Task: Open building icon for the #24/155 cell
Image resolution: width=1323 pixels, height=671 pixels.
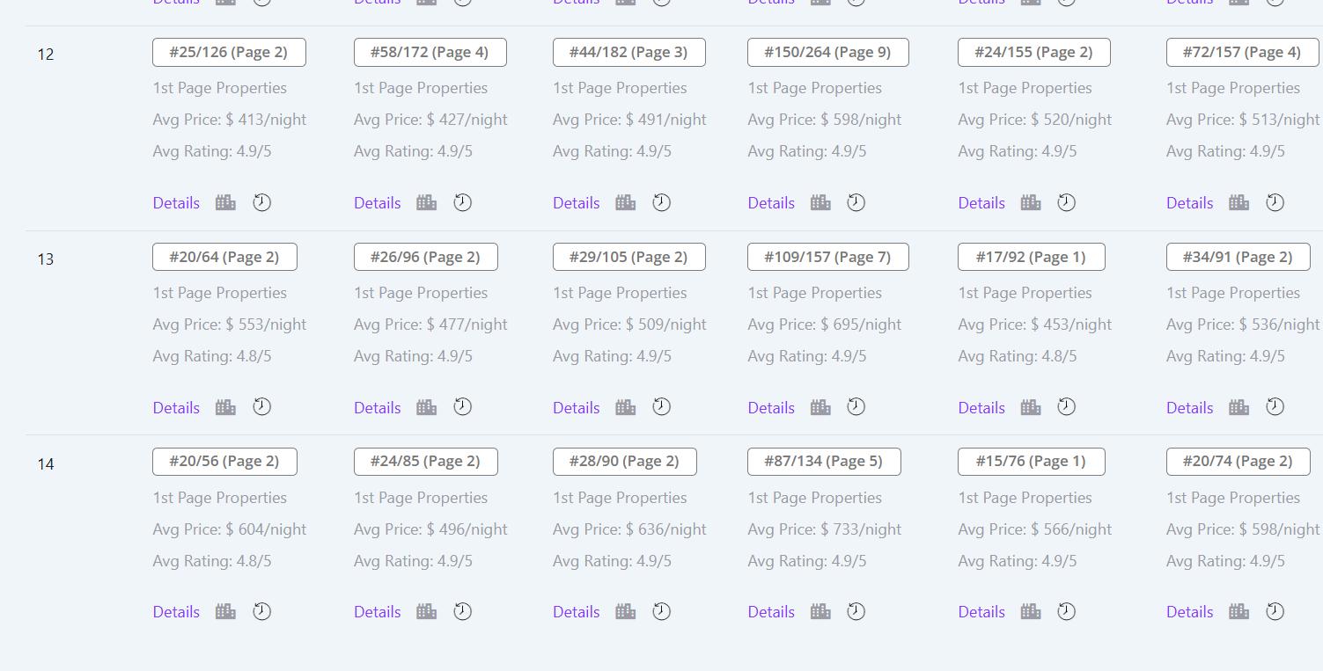Action: point(1031,202)
